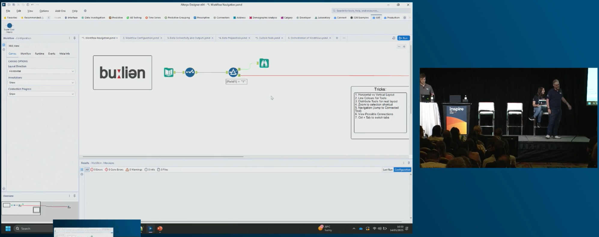Click the [Field1] = "1" filter annotation

click(236, 81)
